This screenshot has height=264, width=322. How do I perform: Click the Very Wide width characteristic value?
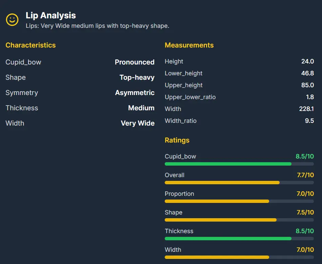point(138,123)
